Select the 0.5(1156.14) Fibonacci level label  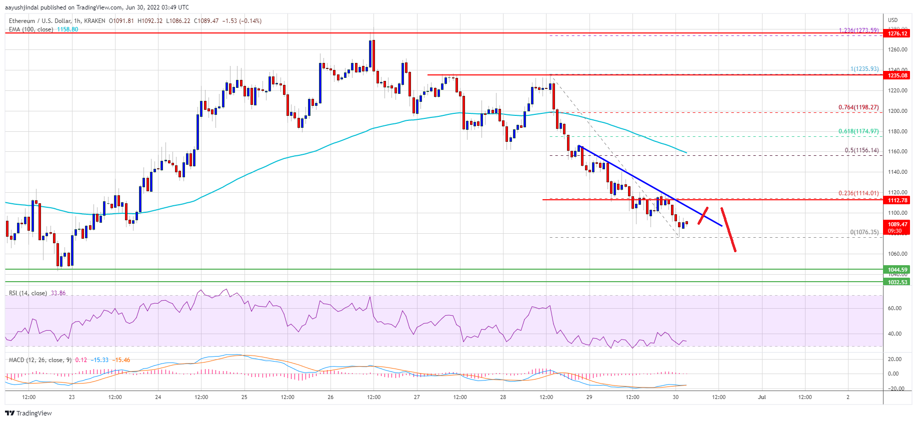coord(861,150)
